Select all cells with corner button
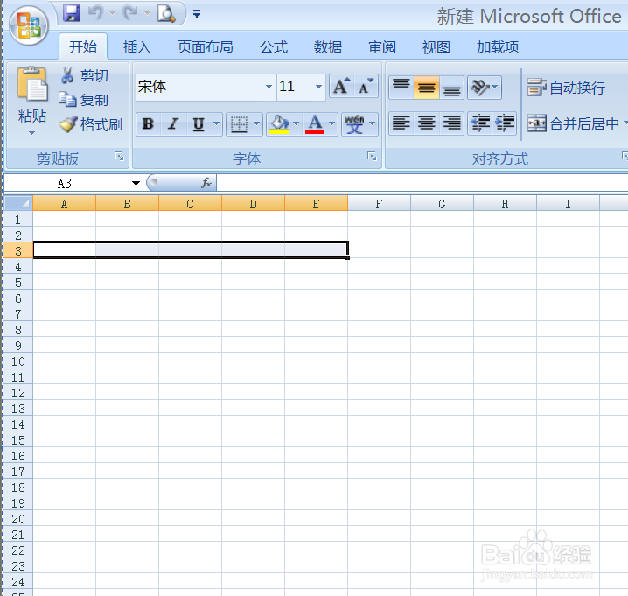The image size is (628, 596). pyautogui.click(x=18, y=203)
